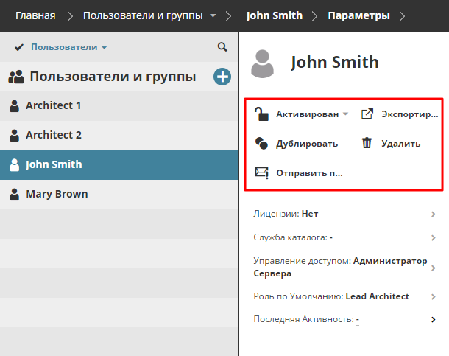This screenshot has width=449, height=356.
Task: Go to Главная in breadcrumb
Action: 35,15
